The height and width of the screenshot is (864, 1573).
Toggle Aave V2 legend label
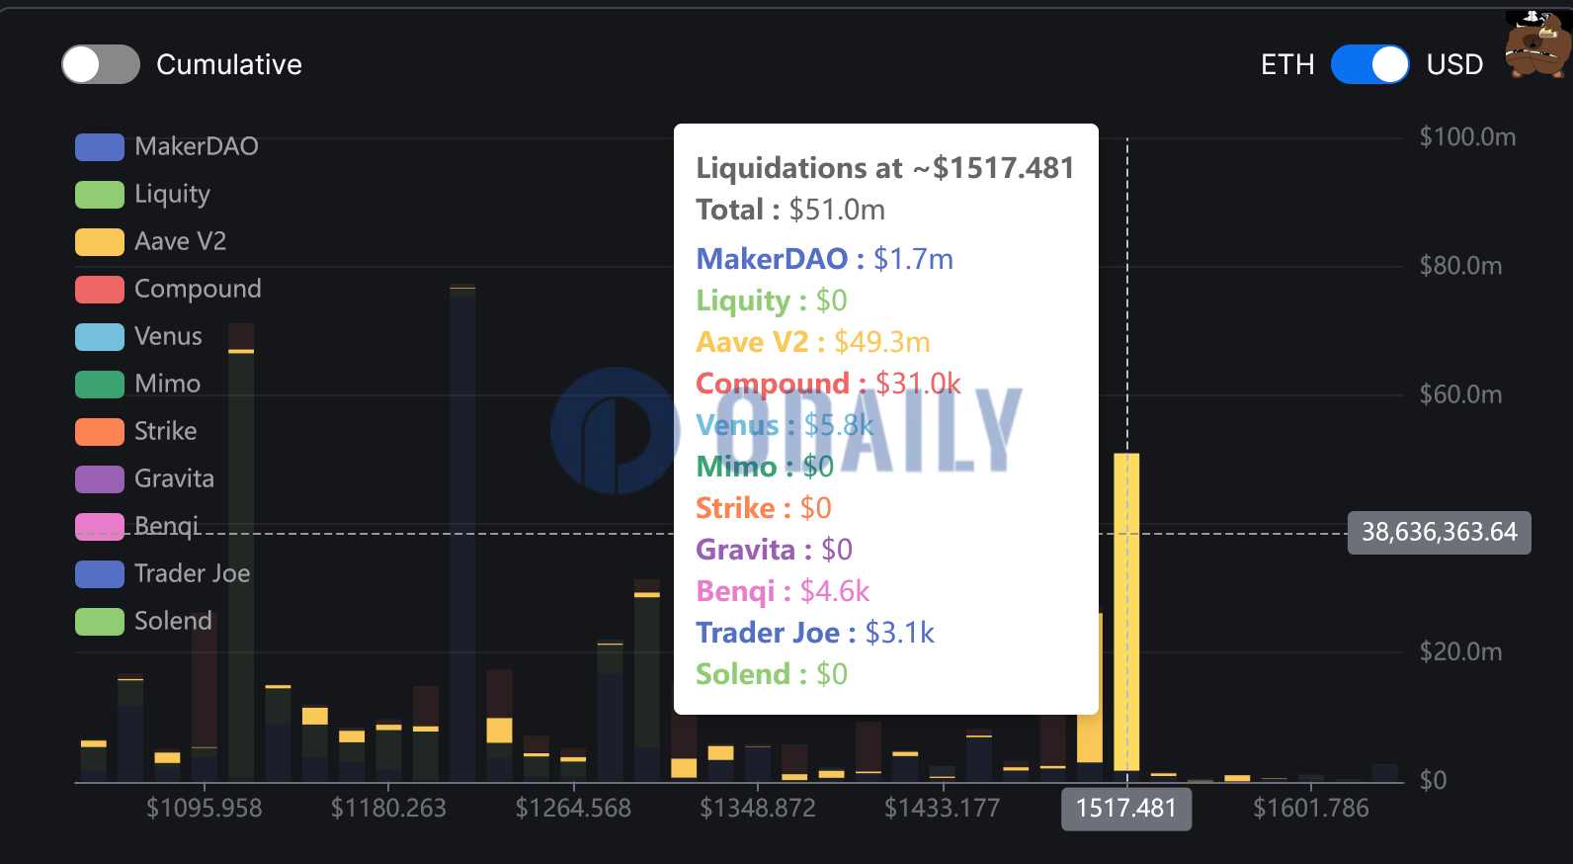[x=180, y=241]
